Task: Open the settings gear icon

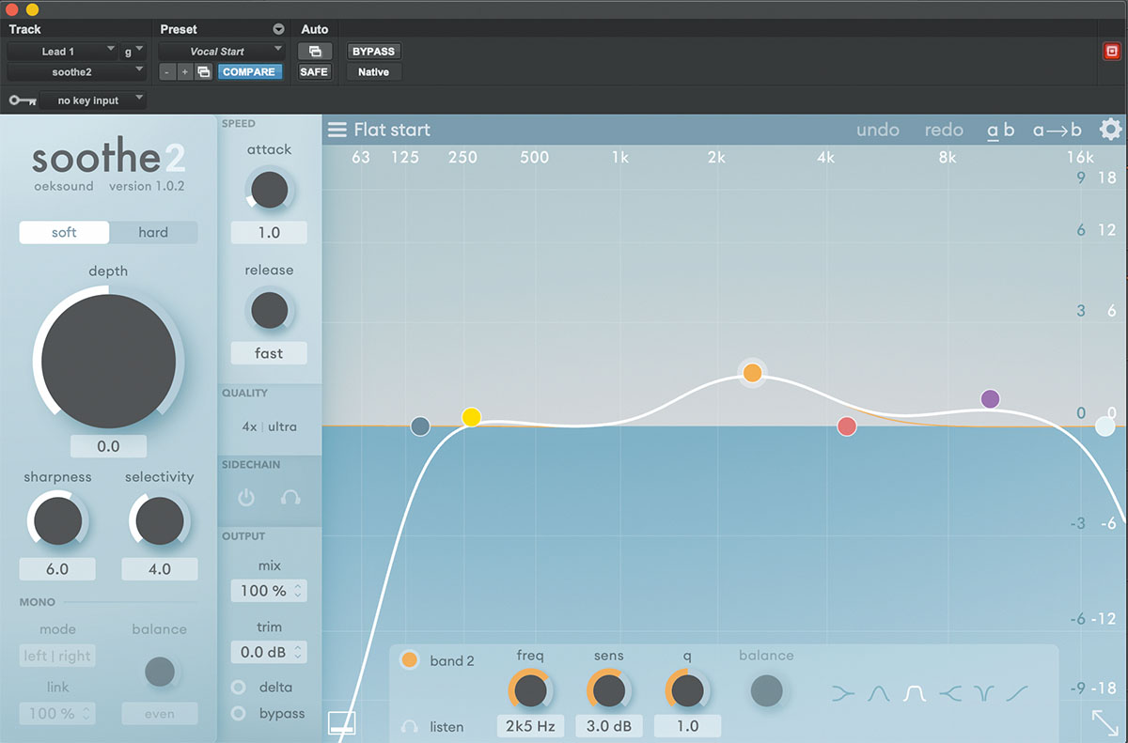Action: click(x=1110, y=130)
